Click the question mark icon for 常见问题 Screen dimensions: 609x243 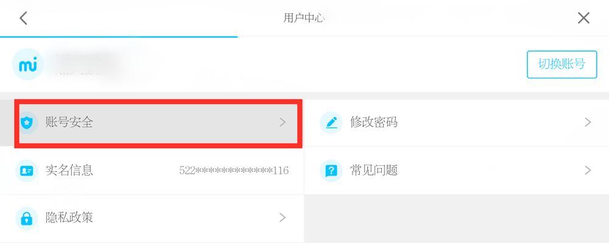point(331,171)
